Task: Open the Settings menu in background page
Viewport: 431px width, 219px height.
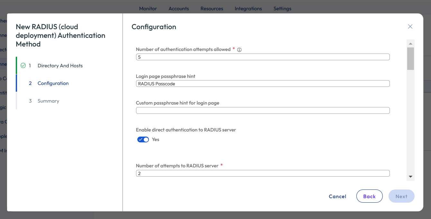Action: 282,9
